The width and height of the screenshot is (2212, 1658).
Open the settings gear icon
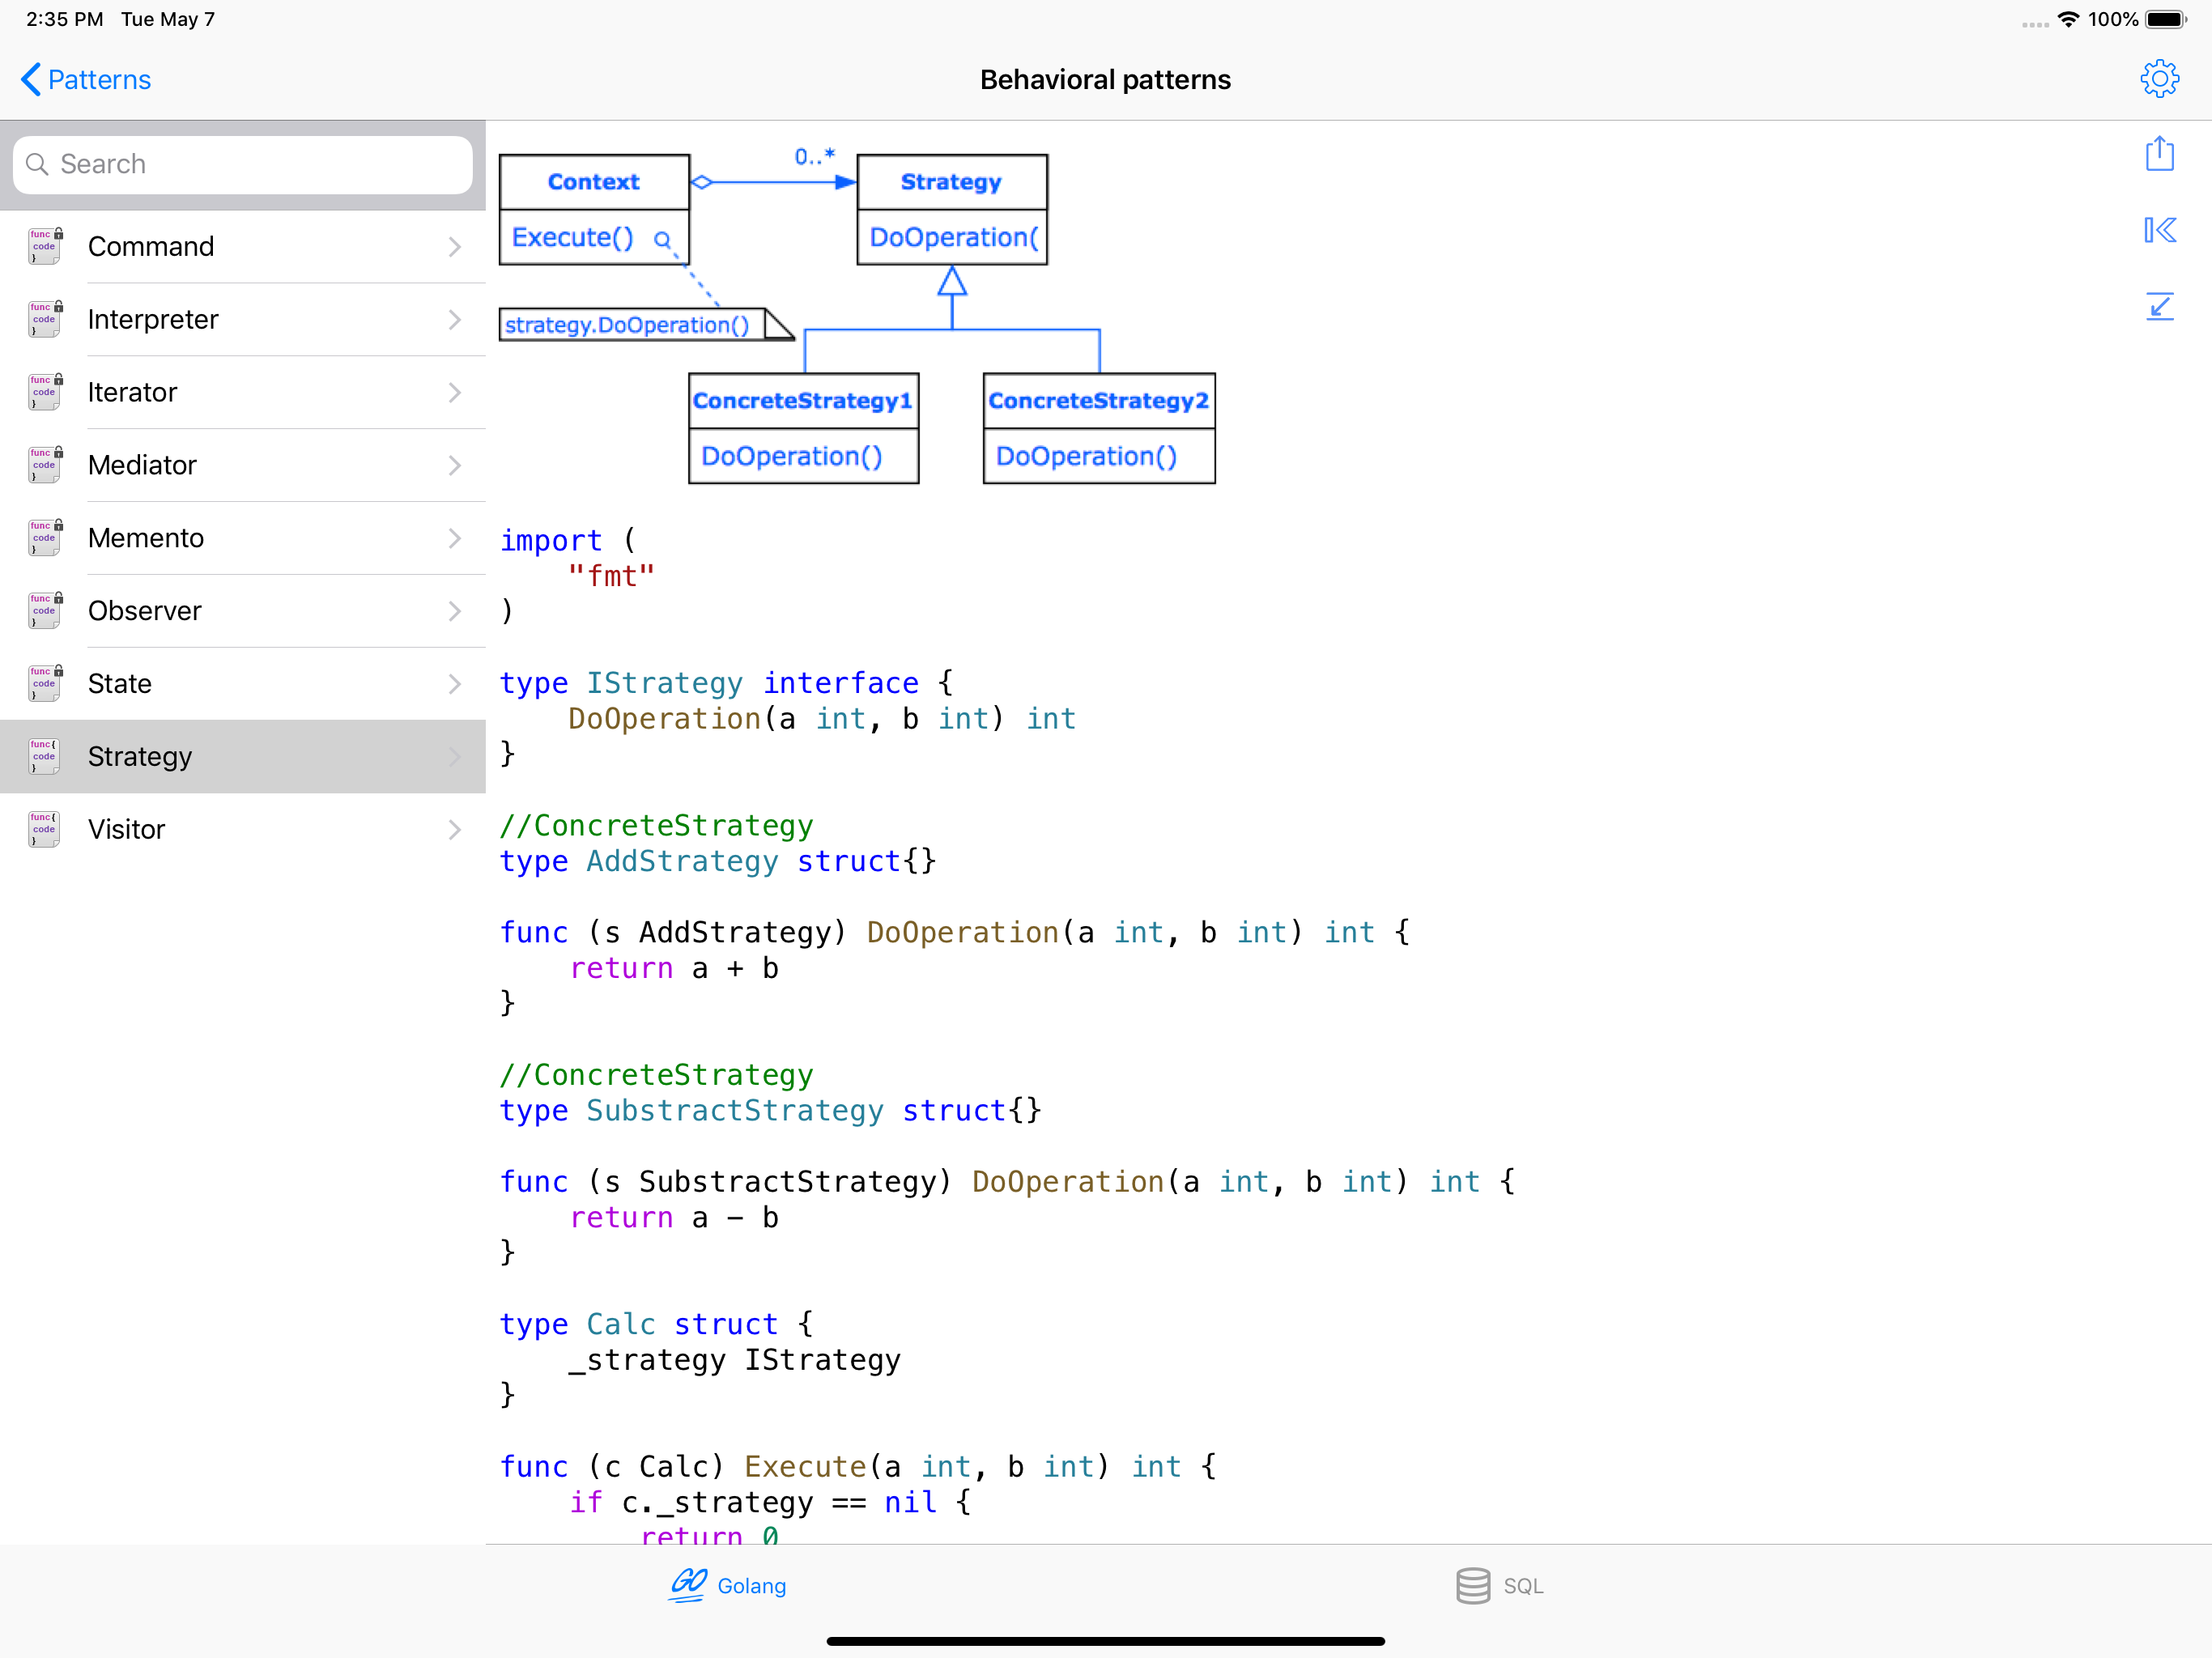point(2159,79)
